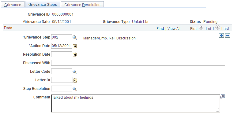
Task: Expand the Comment field in popup
Action: coord(222,97)
